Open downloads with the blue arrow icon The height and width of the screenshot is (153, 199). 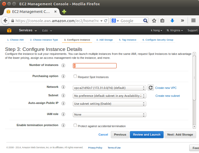click(172, 21)
